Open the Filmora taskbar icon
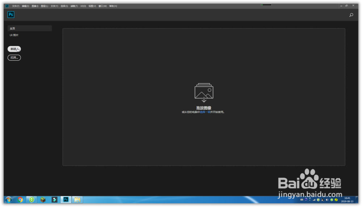The width and height of the screenshot is (362, 207). (x=54, y=199)
